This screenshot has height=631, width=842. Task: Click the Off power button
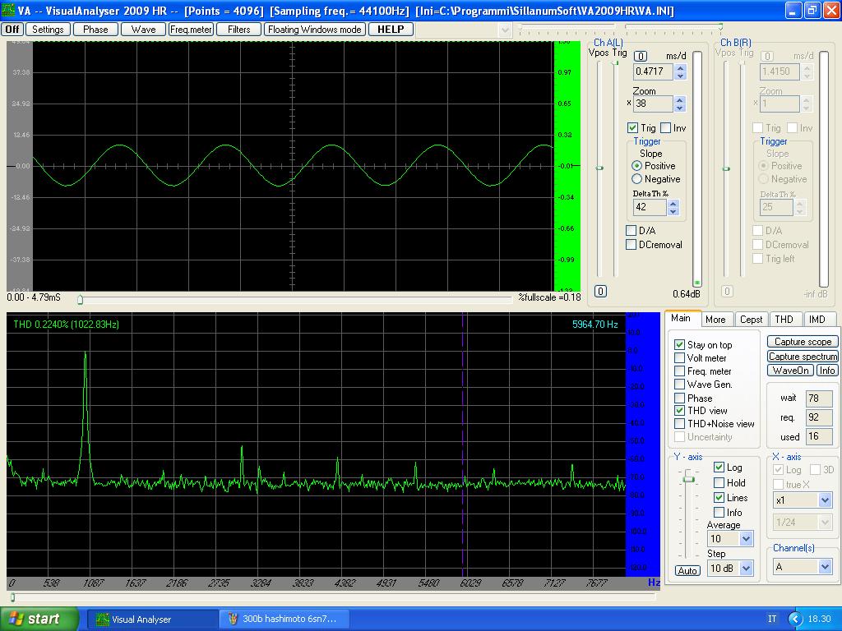tap(12, 30)
